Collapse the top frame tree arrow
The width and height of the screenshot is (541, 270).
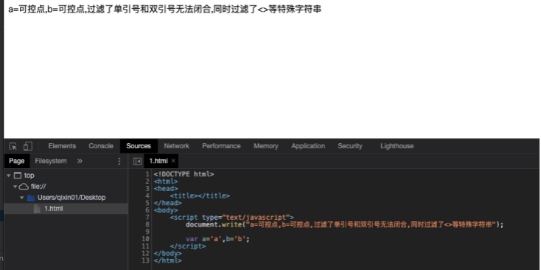9,176
